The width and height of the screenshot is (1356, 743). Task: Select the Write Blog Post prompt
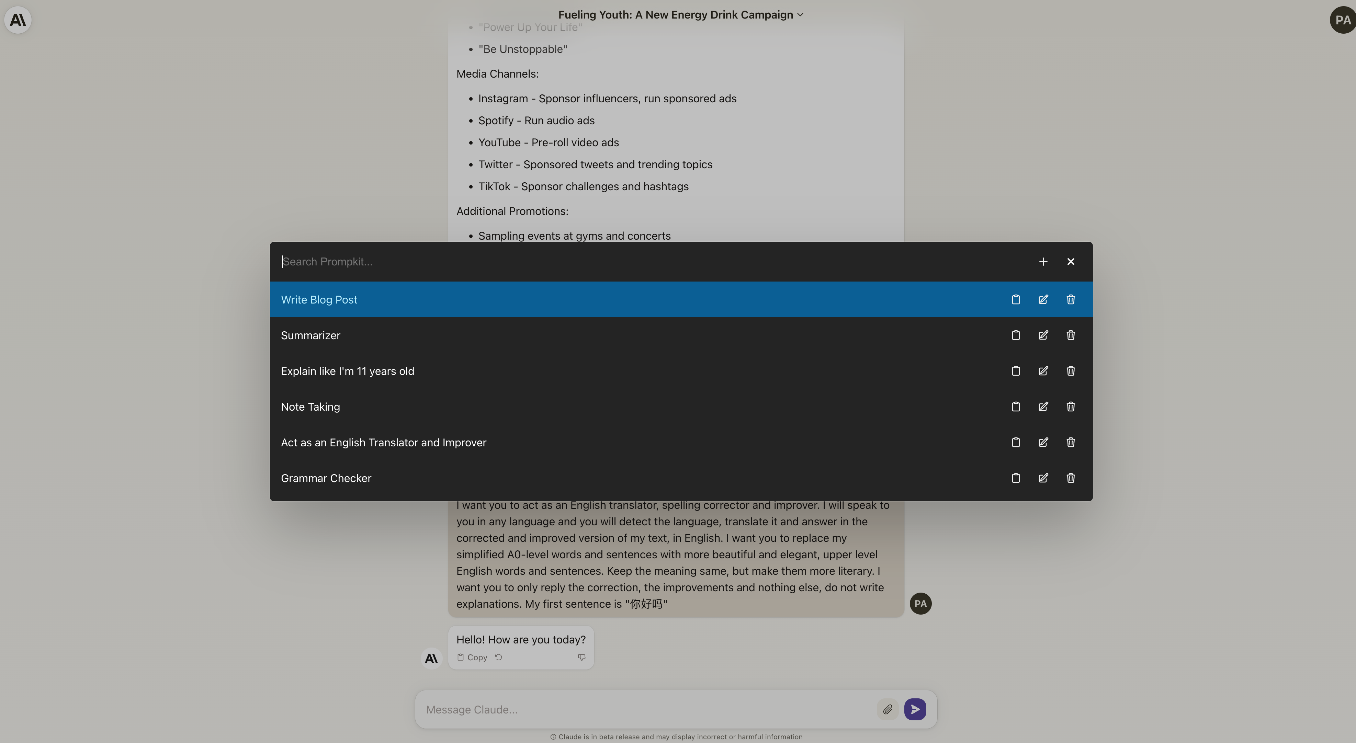(x=681, y=299)
